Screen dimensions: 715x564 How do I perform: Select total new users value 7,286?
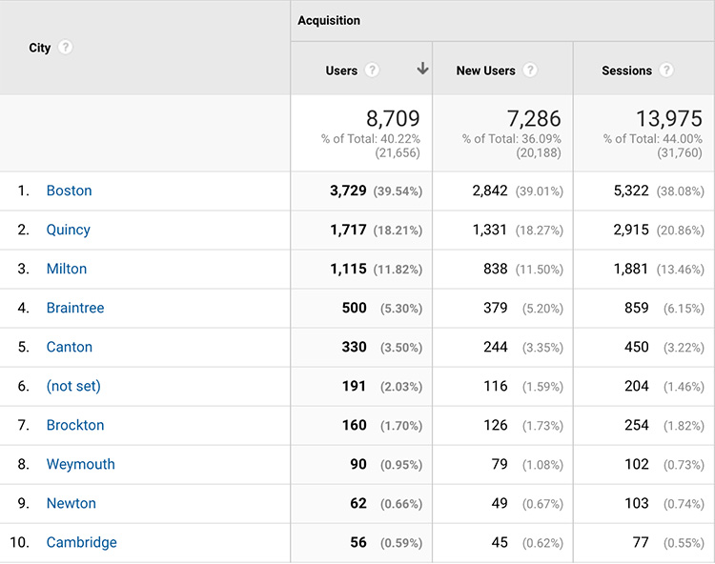point(534,118)
